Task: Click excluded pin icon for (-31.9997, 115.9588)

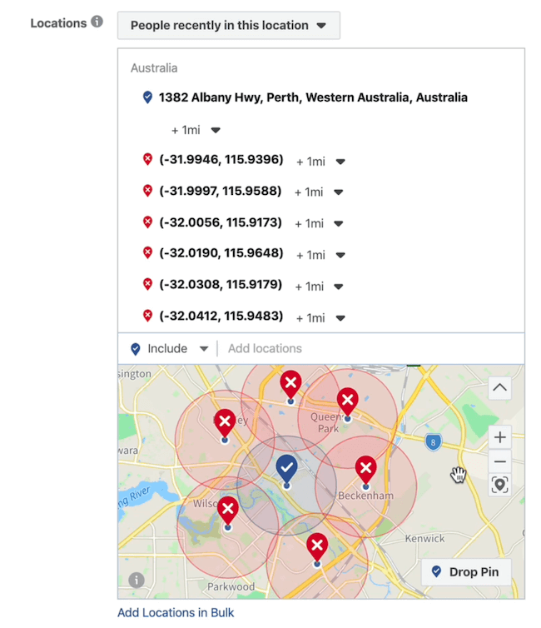Action: [148, 191]
